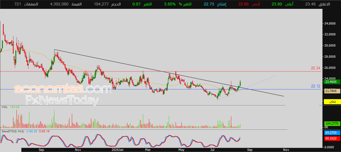Image resolution: width=341 pixels, height=152 pixels.
Task: Click the 2026Jan date on time axis
Action: point(117,150)
